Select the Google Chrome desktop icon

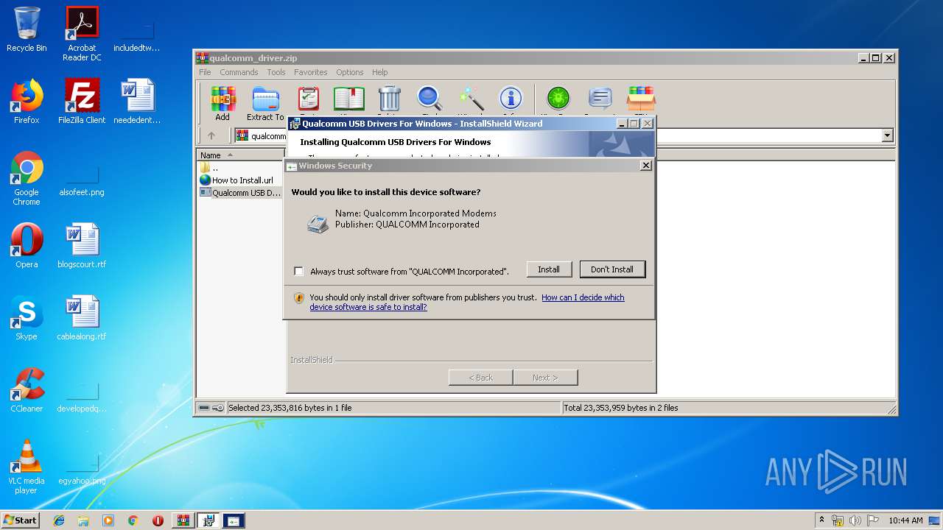(x=27, y=179)
